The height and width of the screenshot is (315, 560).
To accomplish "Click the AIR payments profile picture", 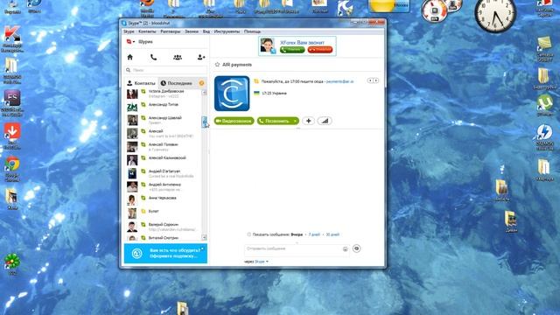I will (x=232, y=94).
